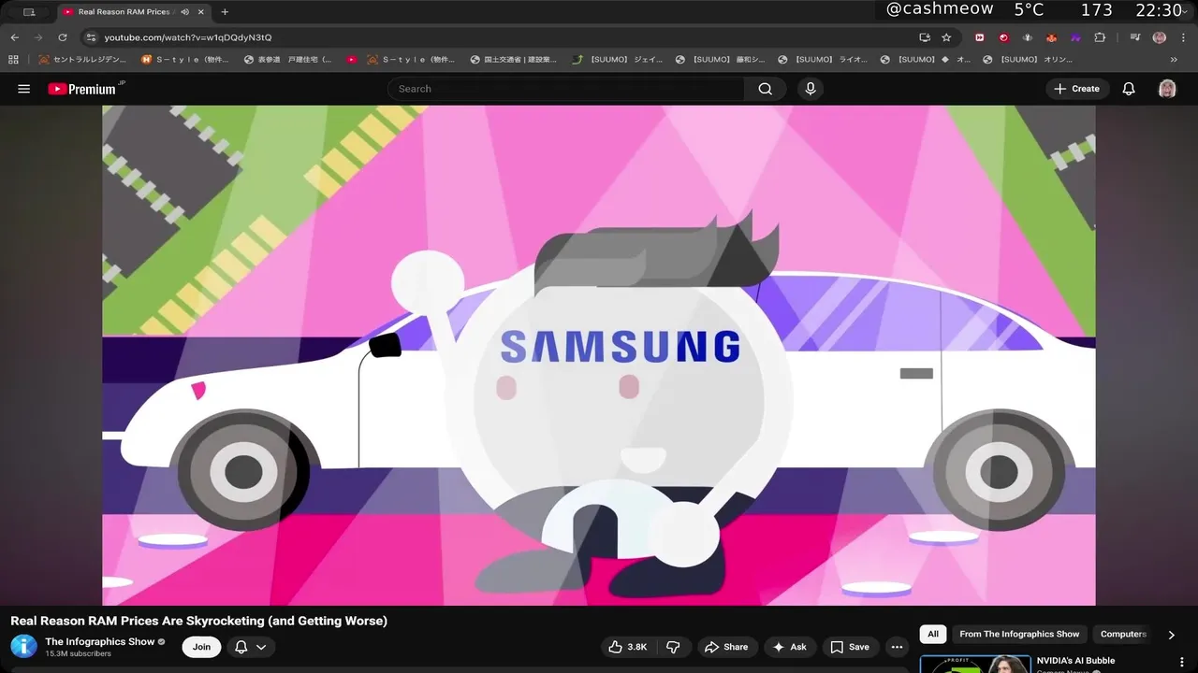Click the video player to pause
Screen dimensions: 1198x673
599,355
